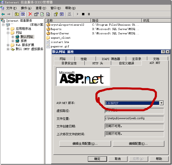Click the iisstart.htm file icon
The width and height of the screenshot is (172, 165).
(x=48, y=42)
